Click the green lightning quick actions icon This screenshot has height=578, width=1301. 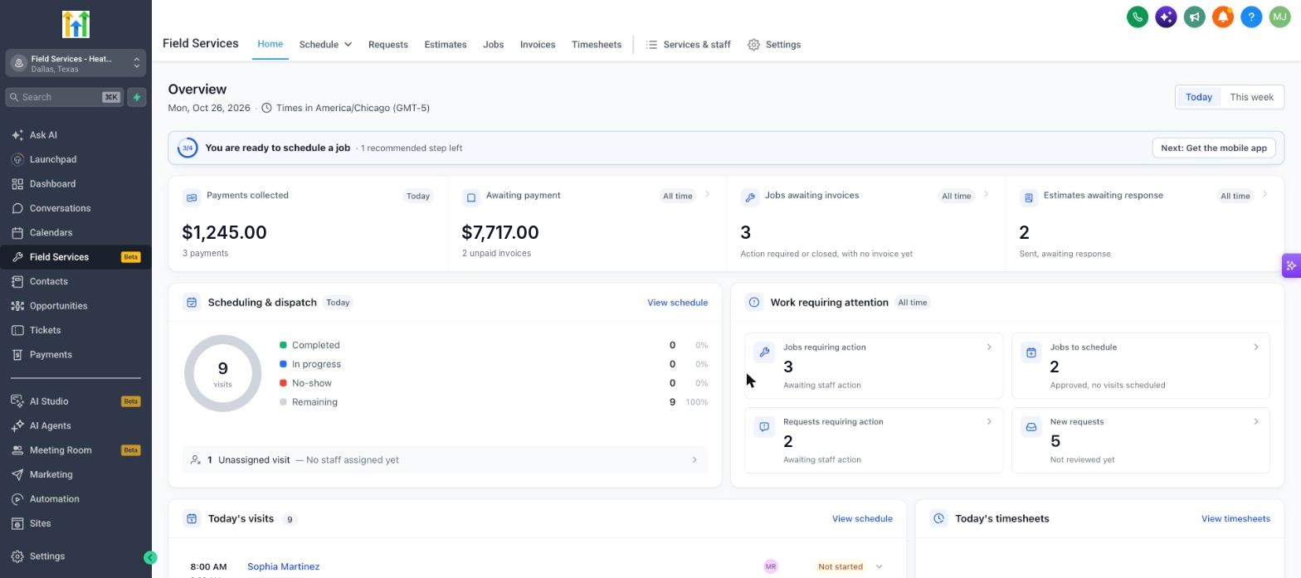(137, 97)
